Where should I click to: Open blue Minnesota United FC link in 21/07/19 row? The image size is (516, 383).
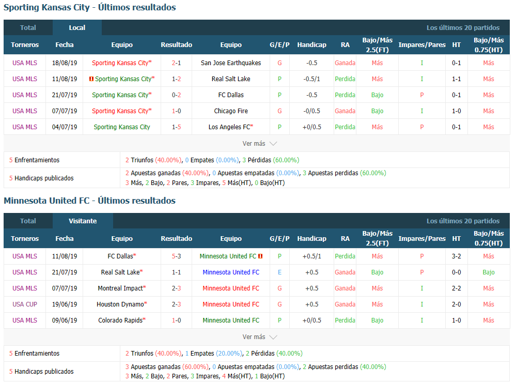pyautogui.click(x=231, y=272)
